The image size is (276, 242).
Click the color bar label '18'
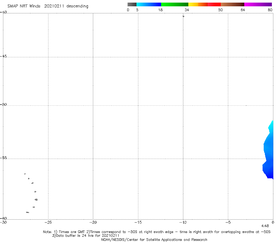click(160, 10)
